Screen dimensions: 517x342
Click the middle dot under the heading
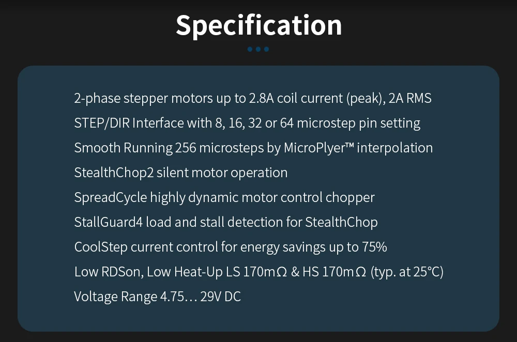pyautogui.click(x=258, y=49)
